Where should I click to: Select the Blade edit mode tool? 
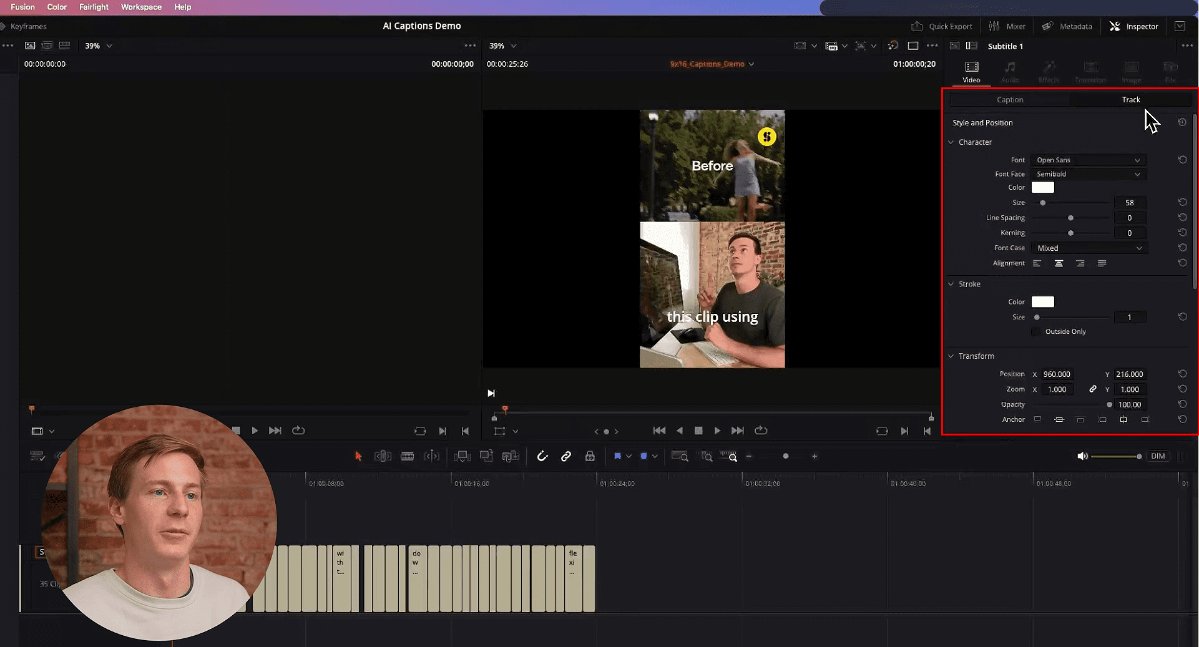coord(407,456)
